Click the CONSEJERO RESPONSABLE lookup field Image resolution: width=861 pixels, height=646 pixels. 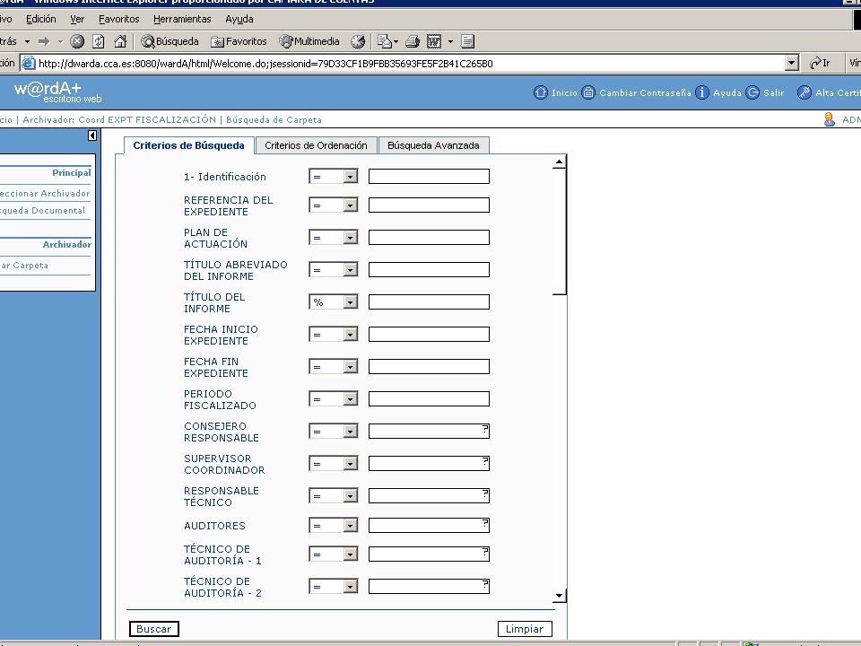point(429,432)
